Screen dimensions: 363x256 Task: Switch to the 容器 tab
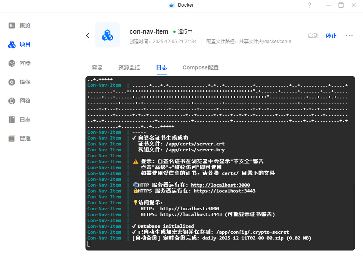(97, 67)
